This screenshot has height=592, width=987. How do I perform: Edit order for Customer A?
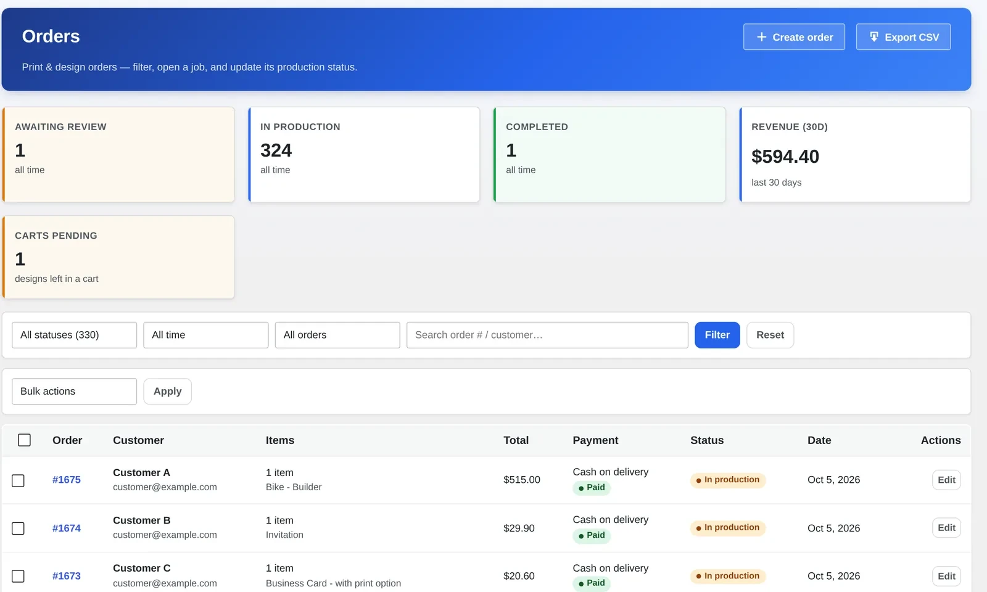point(946,480)
